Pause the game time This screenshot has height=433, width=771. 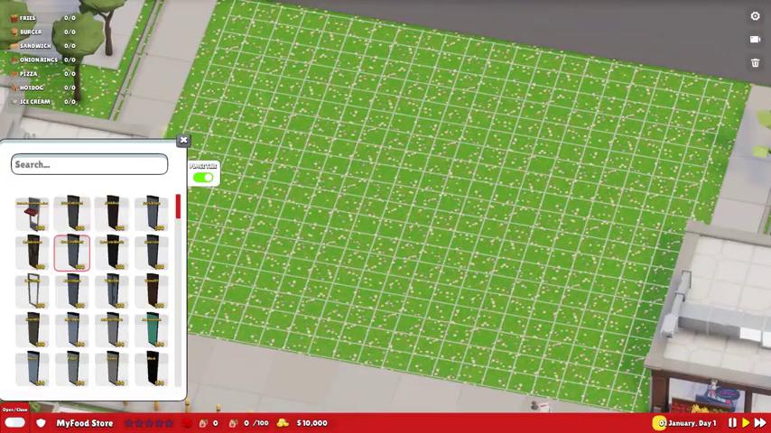[x=732, y=423]
